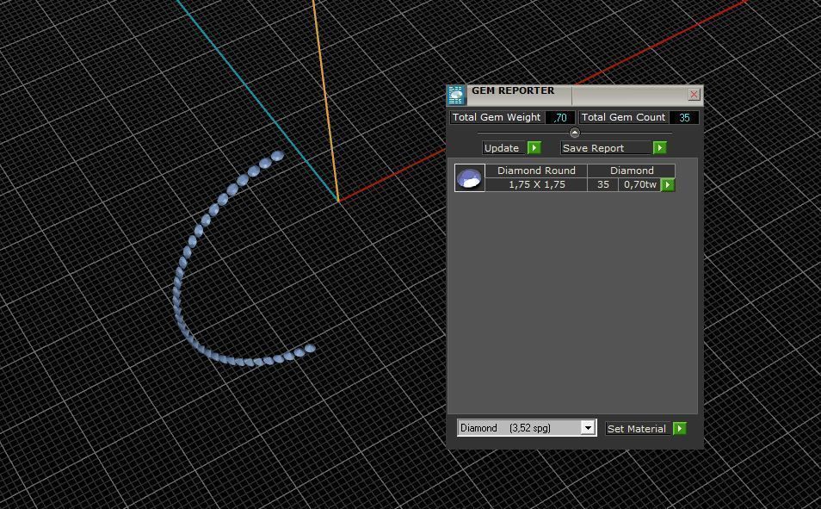Click the Total Gem Count value field
Viewport: 821px width, 509px height.
click(684, 117)
